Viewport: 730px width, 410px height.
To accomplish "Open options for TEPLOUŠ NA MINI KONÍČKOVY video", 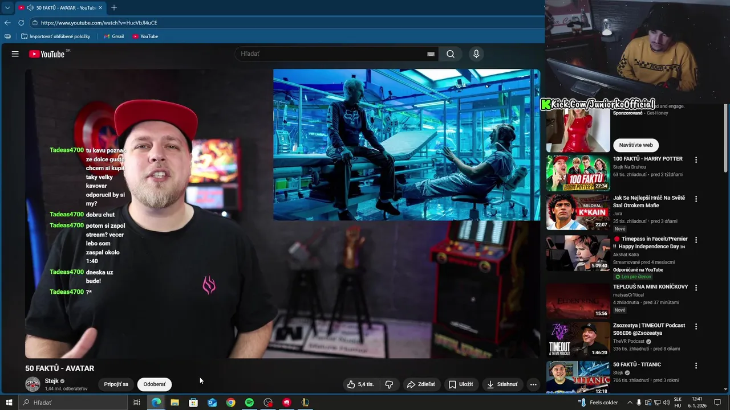I will click(696, 288).
